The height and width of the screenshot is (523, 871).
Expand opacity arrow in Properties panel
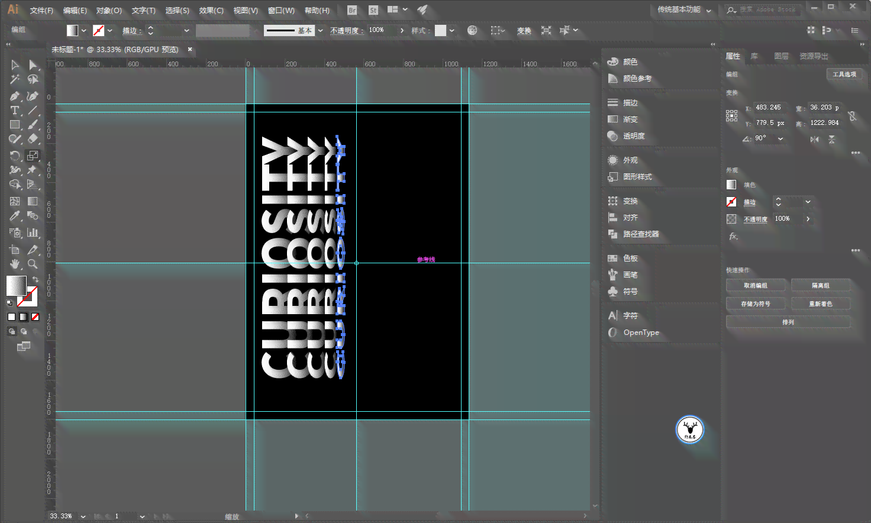(x=808, y=219)
